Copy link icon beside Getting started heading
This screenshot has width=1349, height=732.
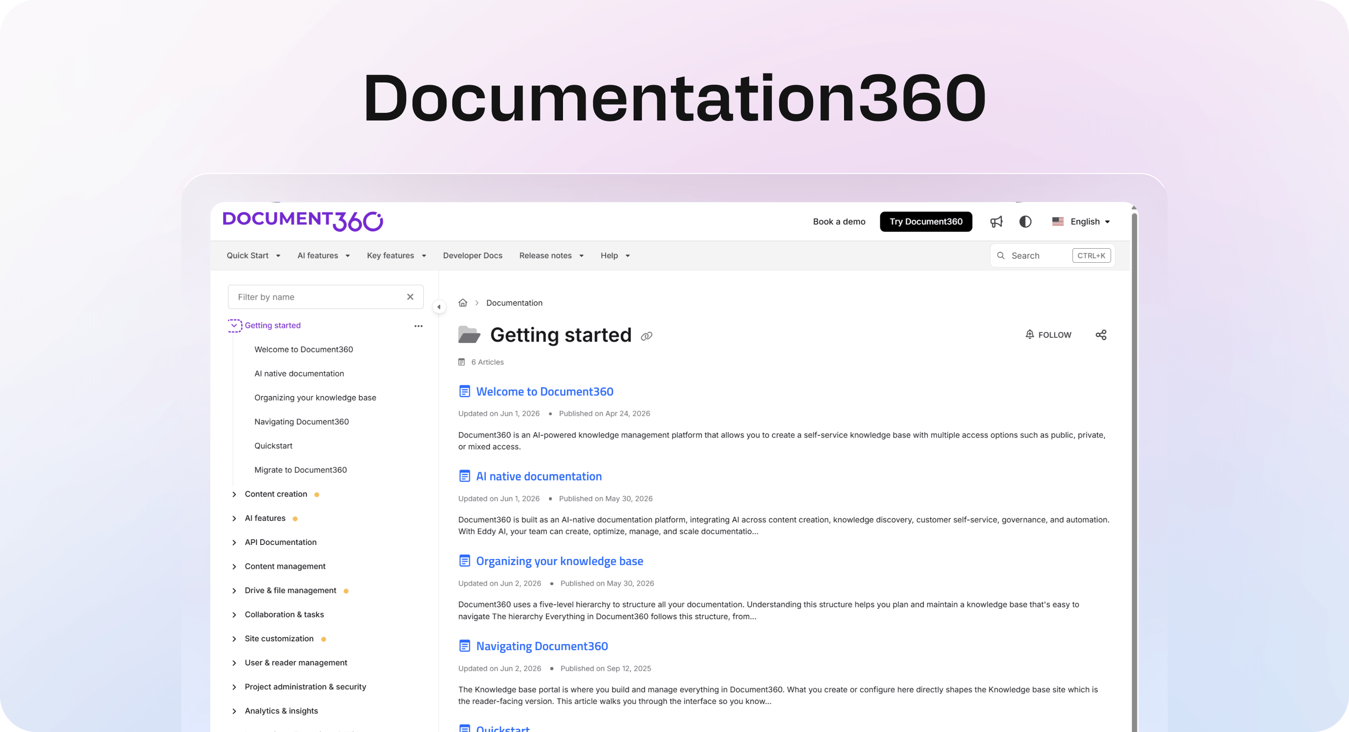tap(646, 336)
